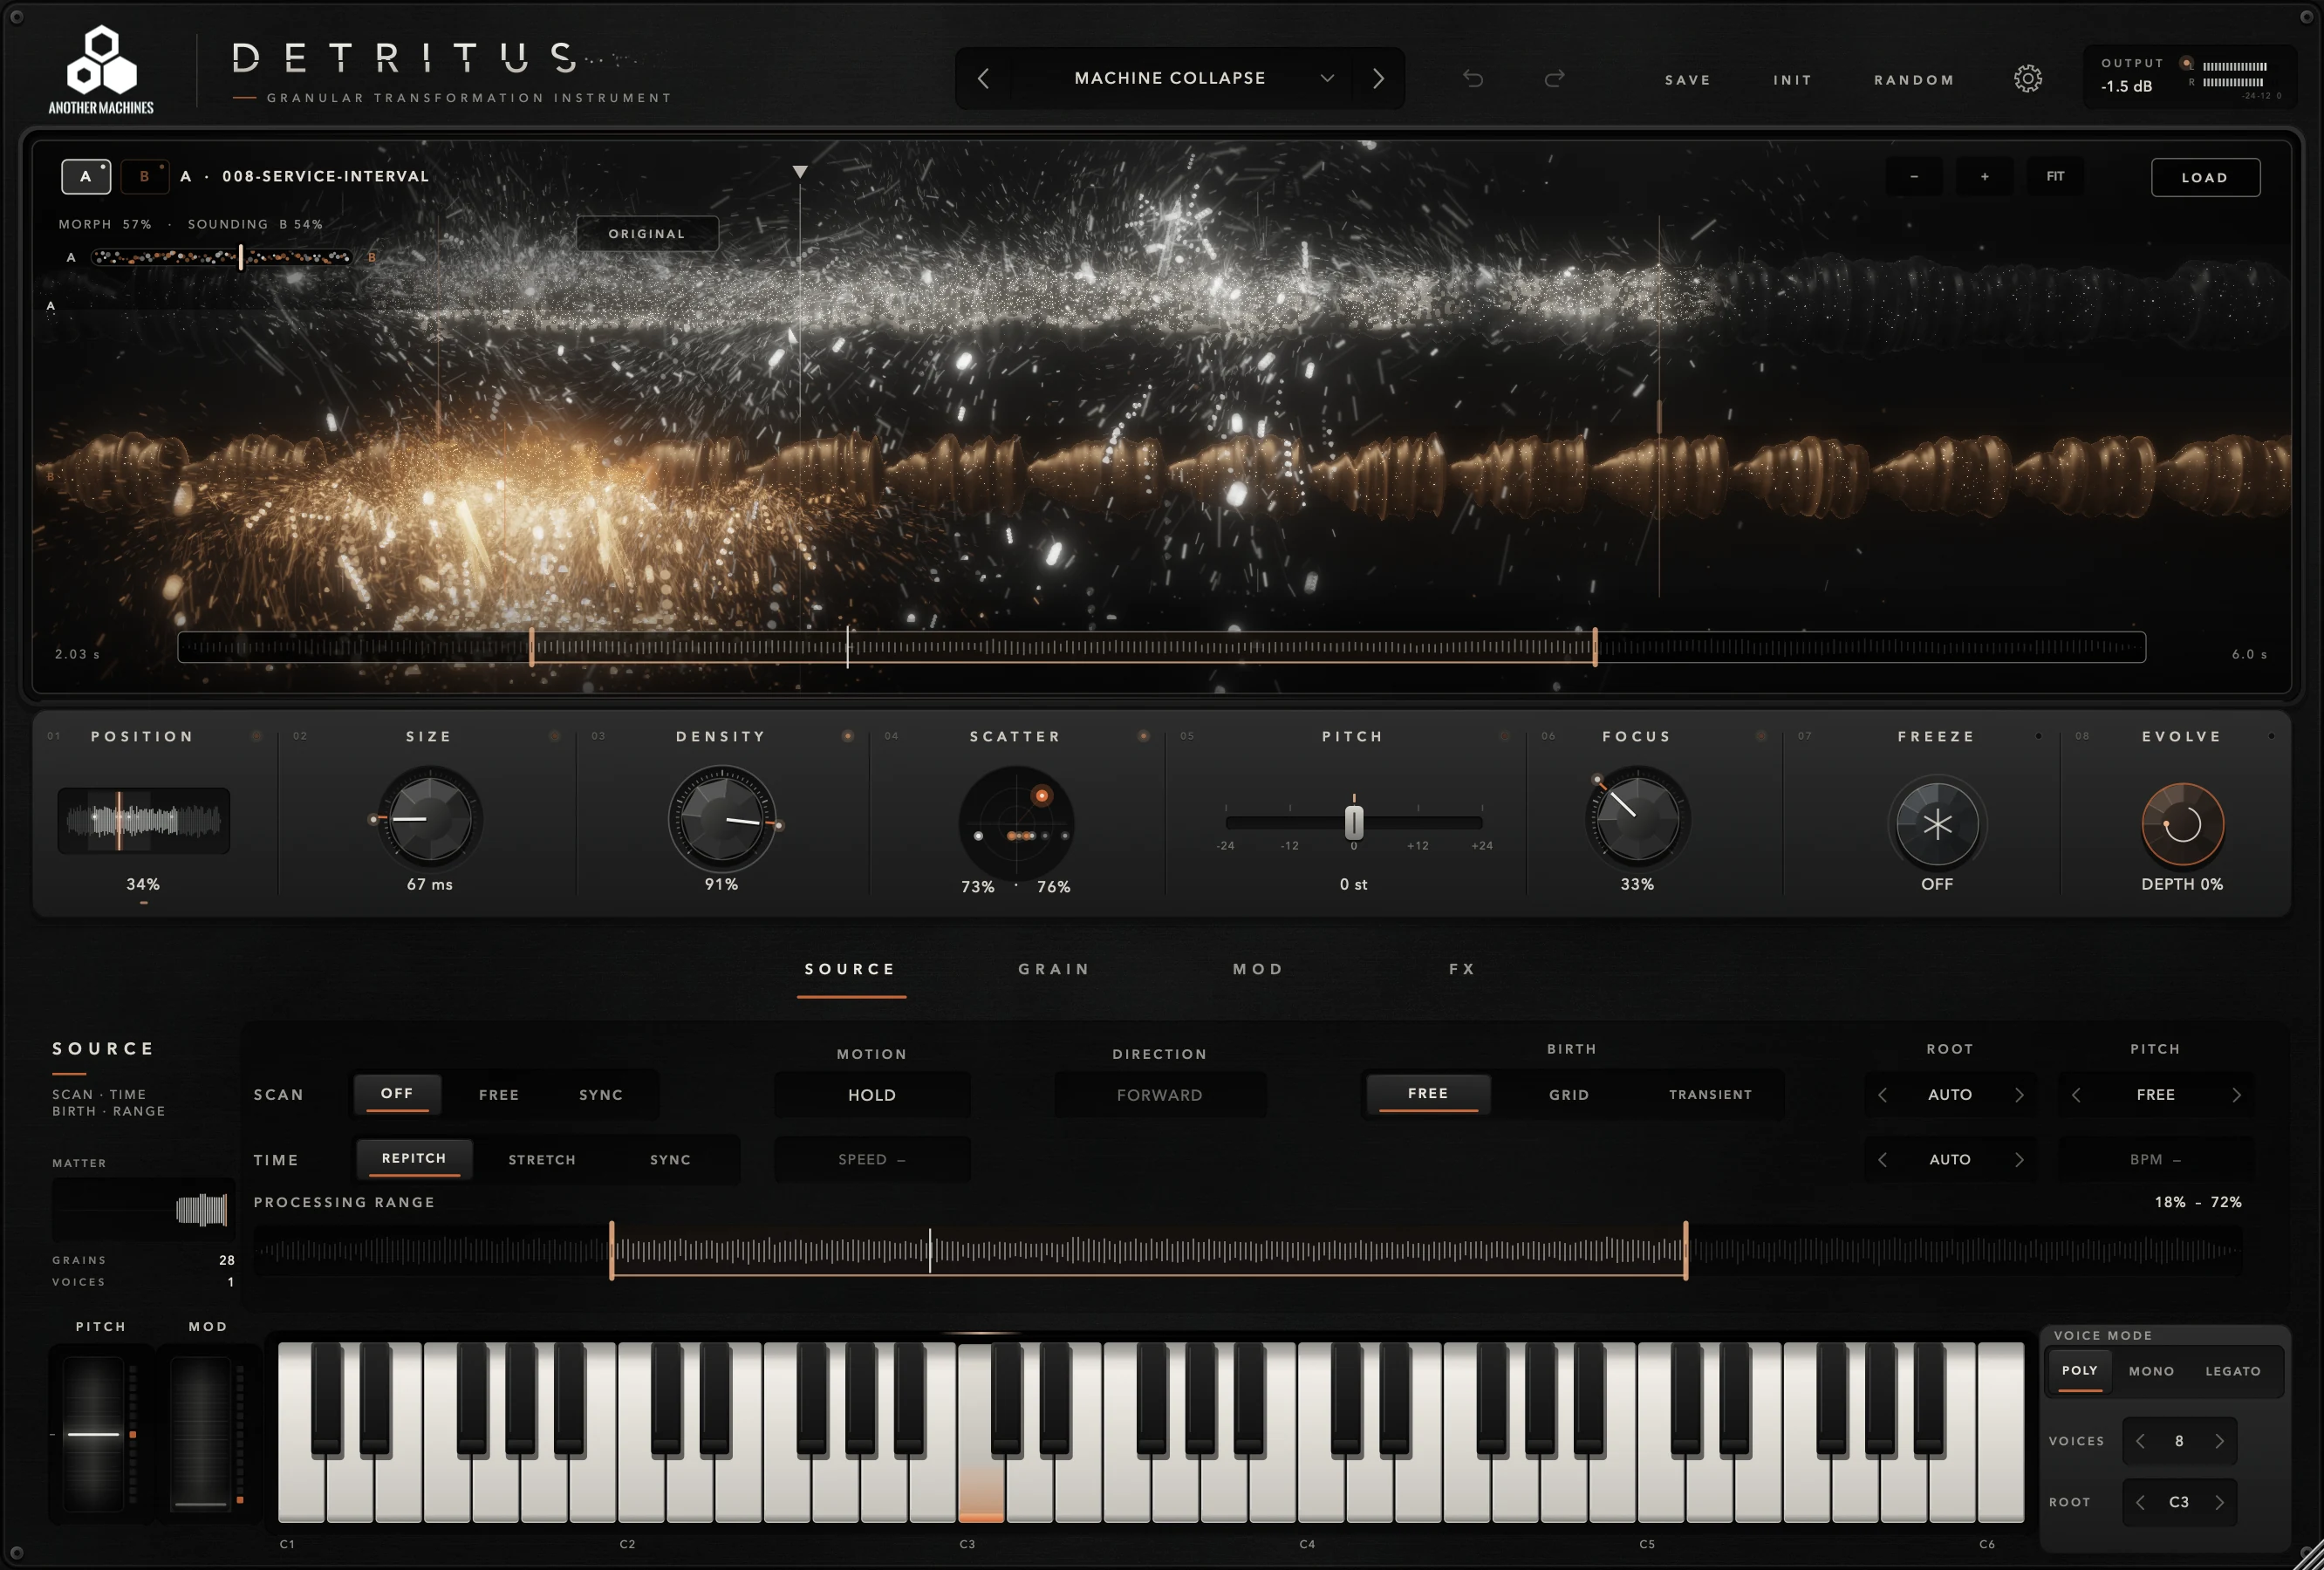
Task: Click the pitch bend wheel
Action: 94,1433
